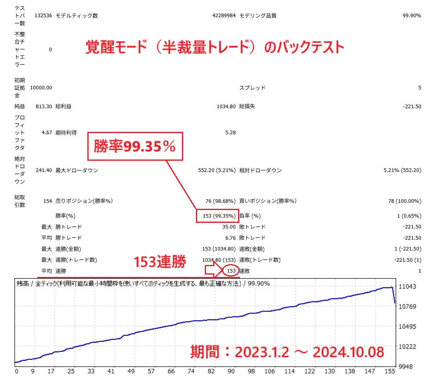Image resolution: width=432 pixels, height=382 pixels.
Task: Click the 連敗(トレード数) label
Action: click(x=260, y=260)
